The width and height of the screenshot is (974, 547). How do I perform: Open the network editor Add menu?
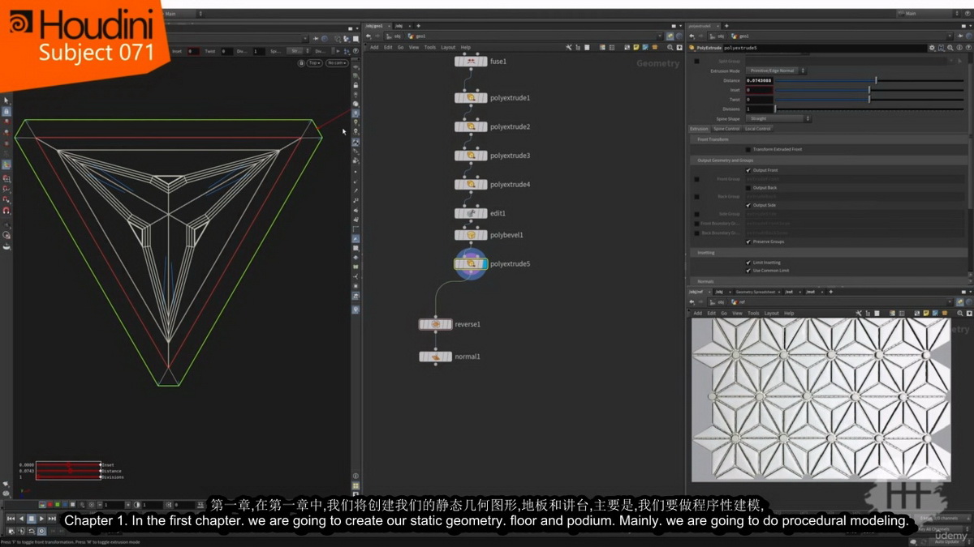[x=374, y=47]
